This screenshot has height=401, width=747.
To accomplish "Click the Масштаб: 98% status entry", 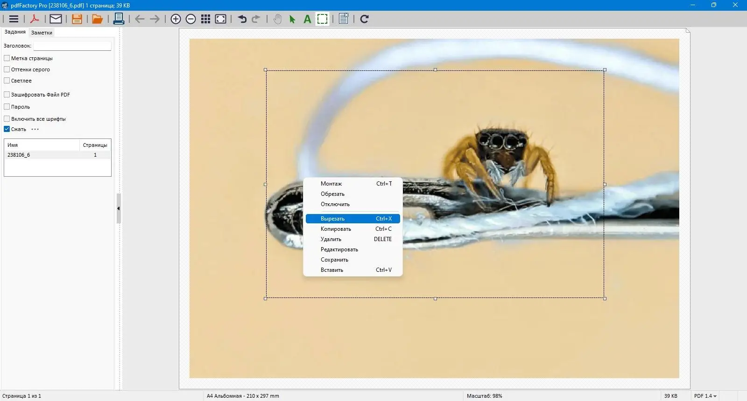I will [485, 396].
